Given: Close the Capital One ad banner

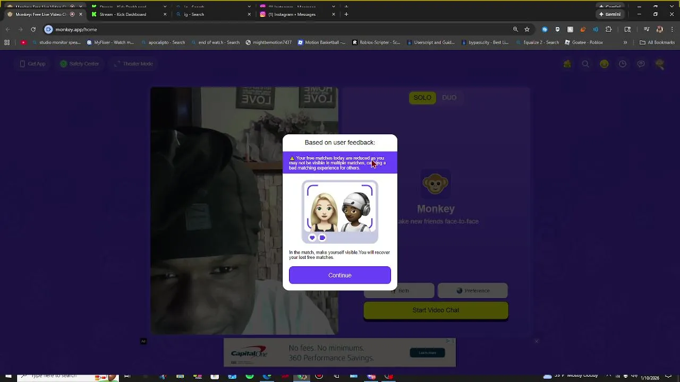Looking at the screenshot, I should (537, 341).
